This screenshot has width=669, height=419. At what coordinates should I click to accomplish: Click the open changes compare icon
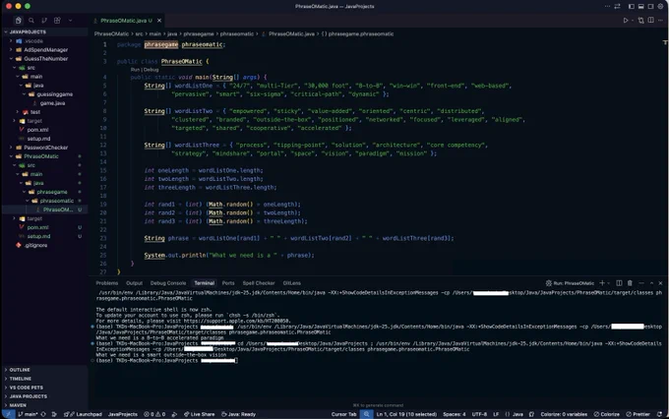[640, 20]
